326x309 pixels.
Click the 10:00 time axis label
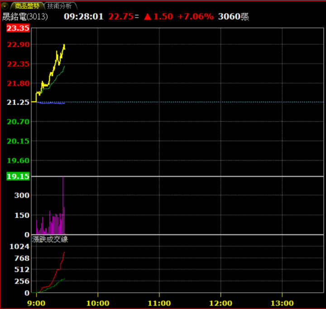[x=98, y=303]
